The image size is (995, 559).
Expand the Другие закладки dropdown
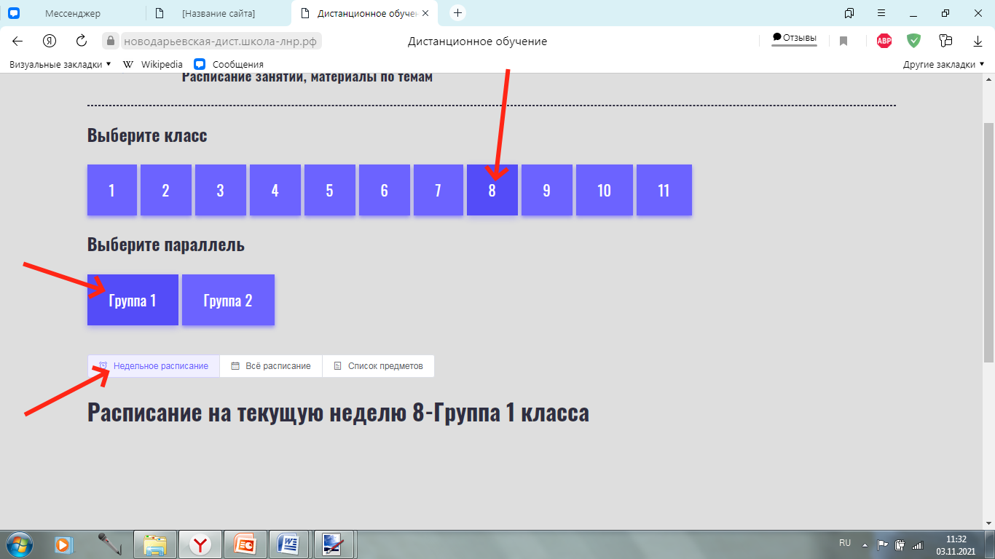pos(943,64)
